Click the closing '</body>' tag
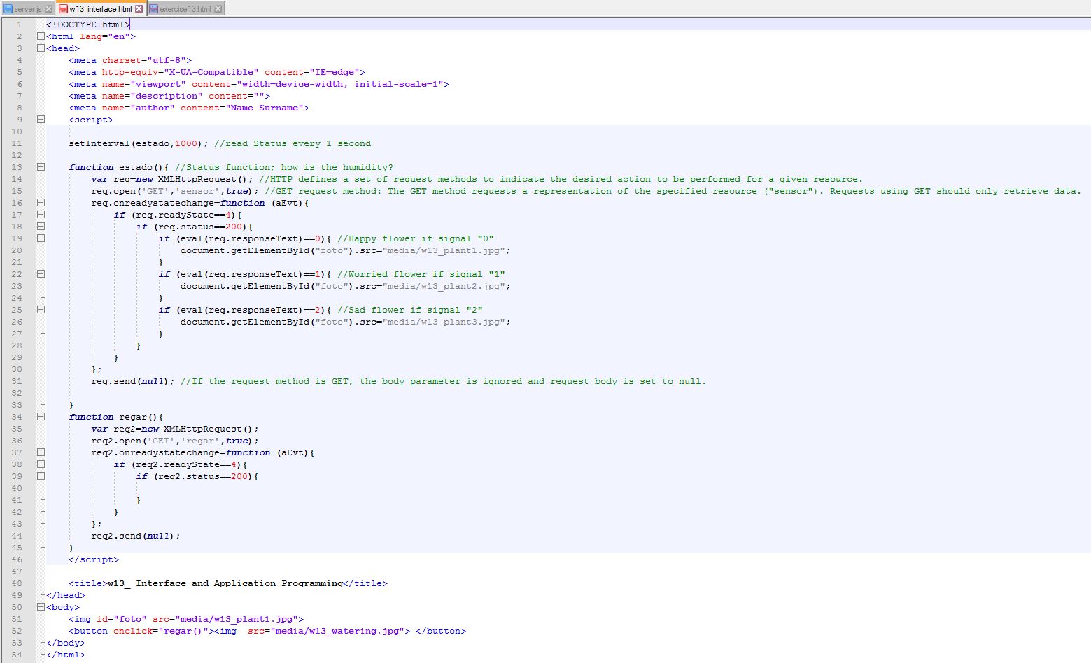 [x=66, y=643]
